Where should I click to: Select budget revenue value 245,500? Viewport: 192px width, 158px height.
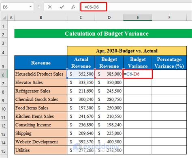point(109,91)
